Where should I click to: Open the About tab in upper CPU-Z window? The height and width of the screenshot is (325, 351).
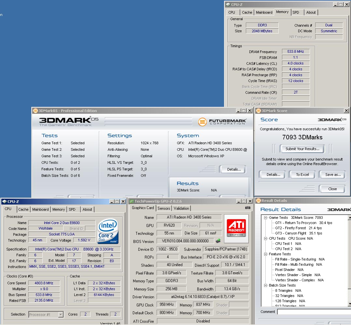pos(311,12)
